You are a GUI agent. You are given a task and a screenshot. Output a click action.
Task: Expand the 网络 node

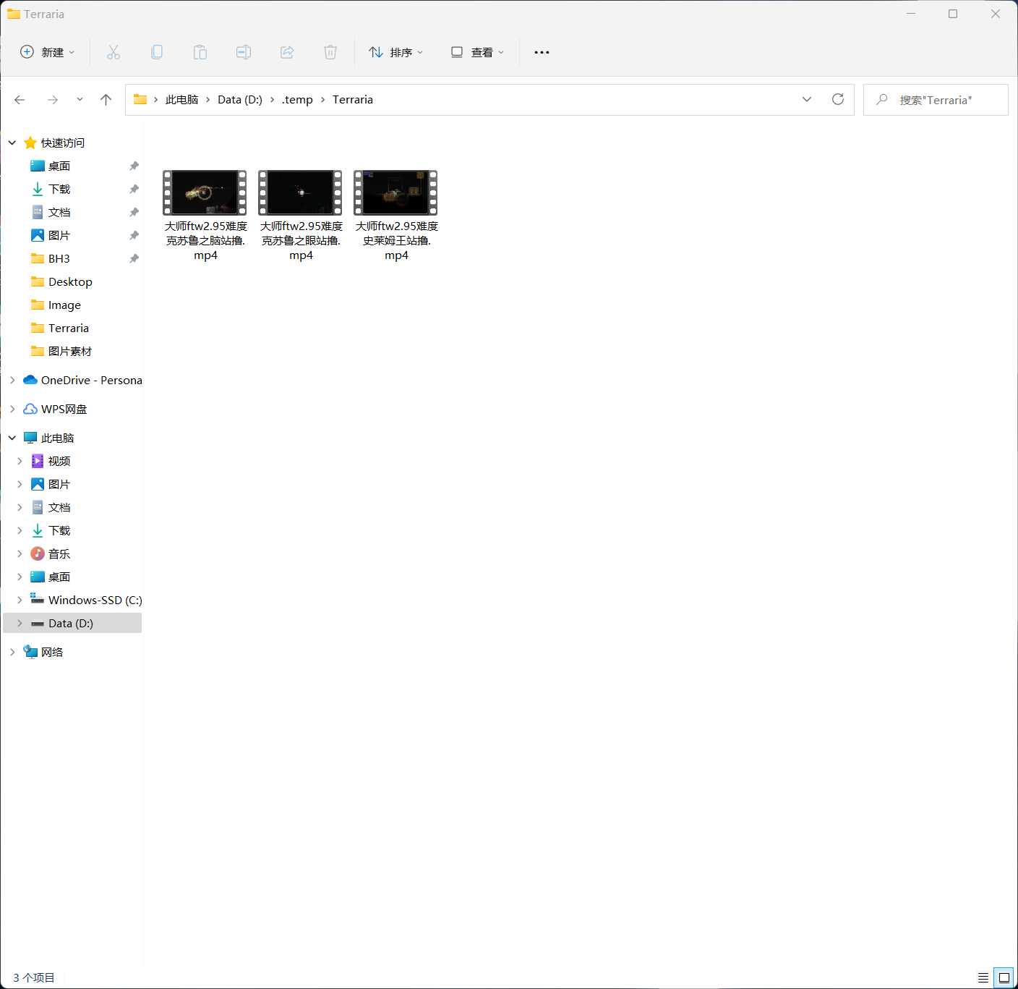(12, 653)
